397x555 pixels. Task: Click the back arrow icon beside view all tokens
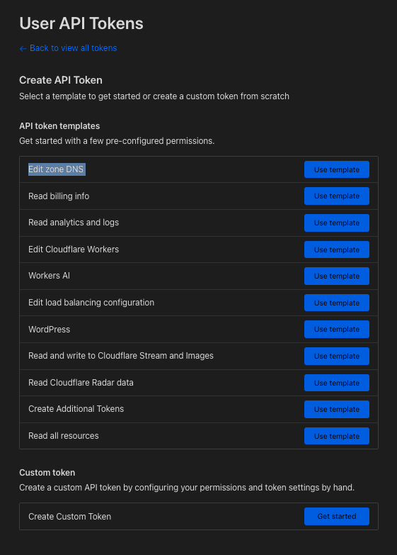[x=23, y=48]
